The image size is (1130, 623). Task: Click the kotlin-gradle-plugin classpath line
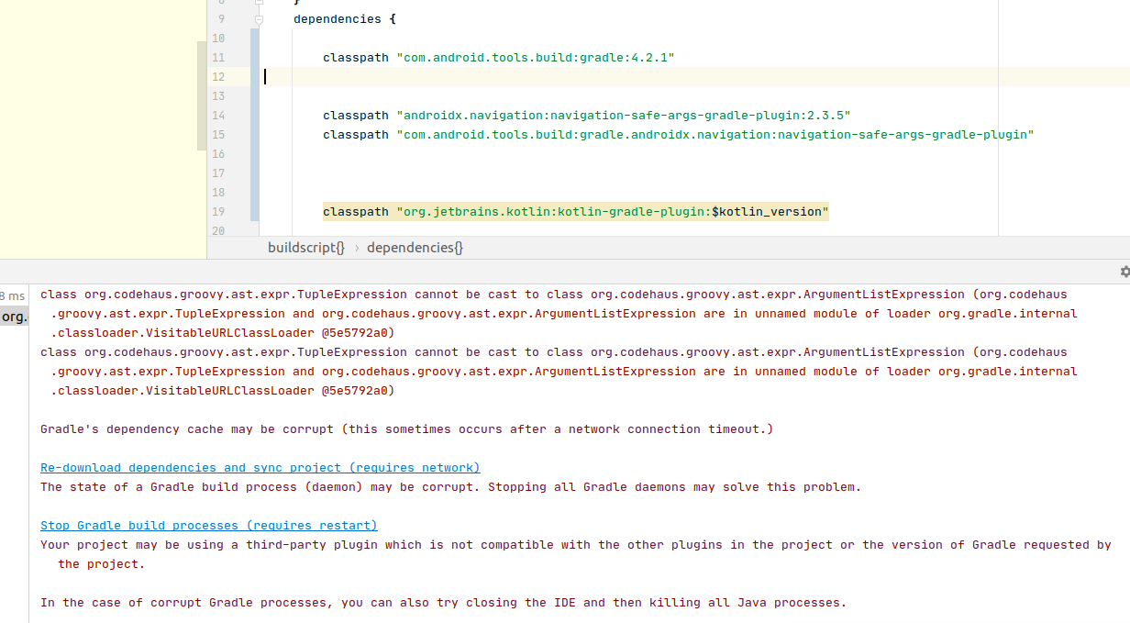(576, 212)
